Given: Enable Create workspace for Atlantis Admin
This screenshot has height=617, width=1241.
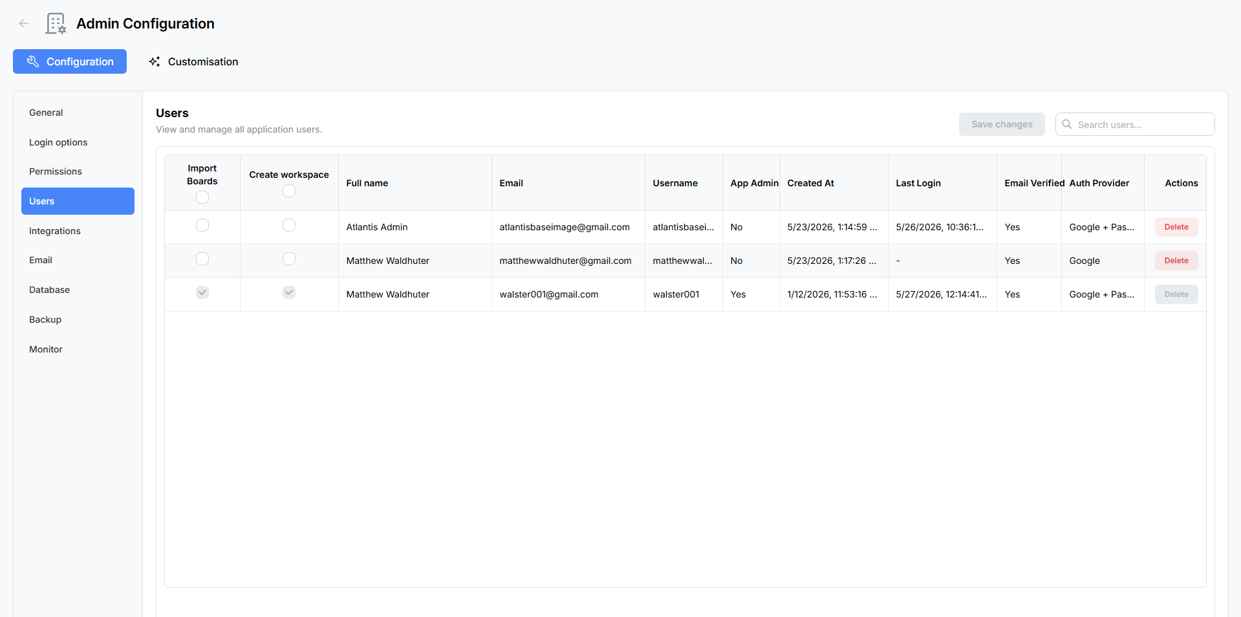Looking at the screenshot, I should point(289,225).
